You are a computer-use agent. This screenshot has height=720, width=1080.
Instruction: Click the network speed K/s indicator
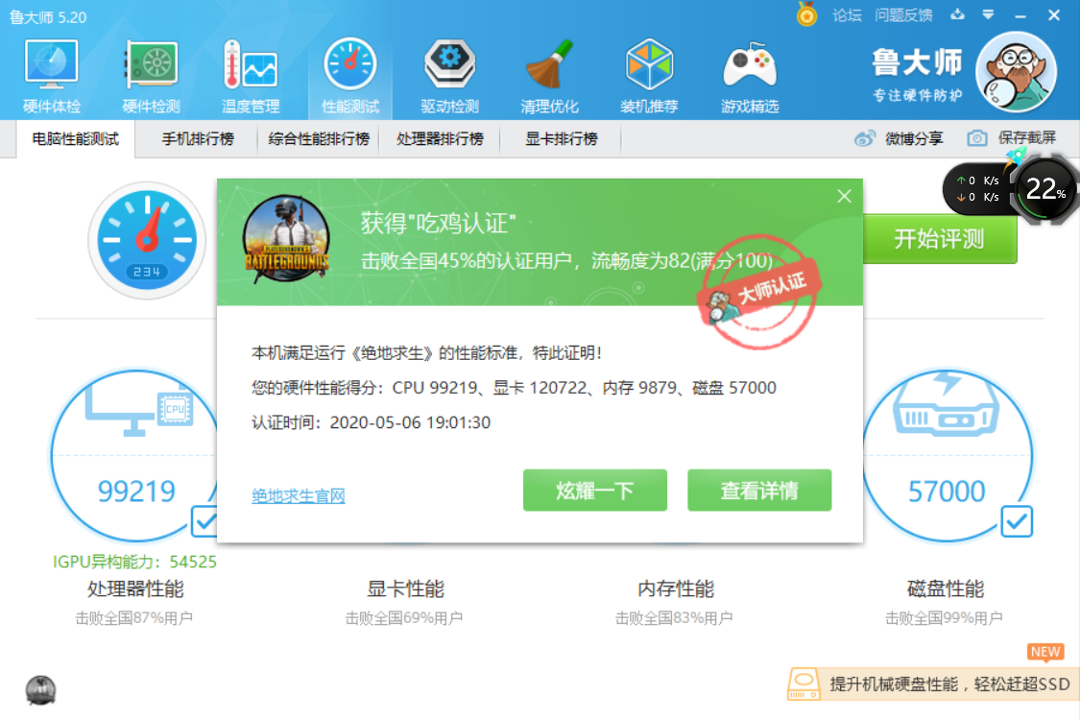coord(976,189)
